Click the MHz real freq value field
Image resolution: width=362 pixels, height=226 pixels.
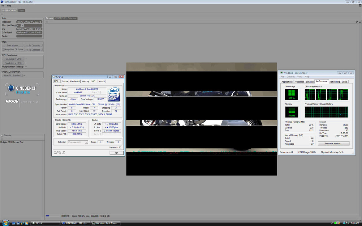pos(33,25)
